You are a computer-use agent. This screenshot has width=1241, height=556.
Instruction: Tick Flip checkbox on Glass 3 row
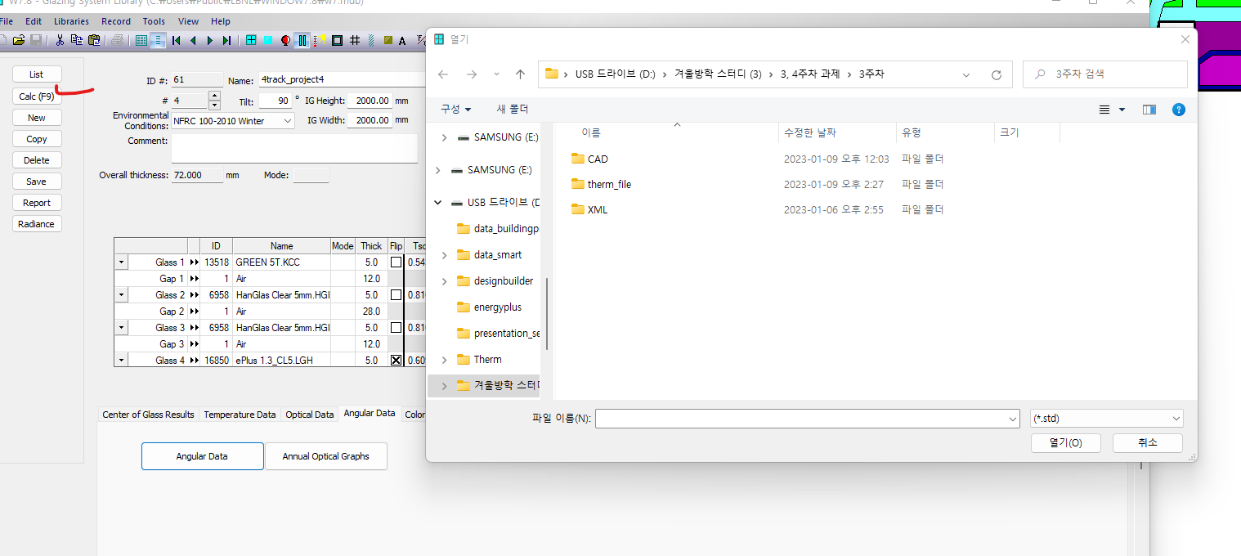[396, 328]
